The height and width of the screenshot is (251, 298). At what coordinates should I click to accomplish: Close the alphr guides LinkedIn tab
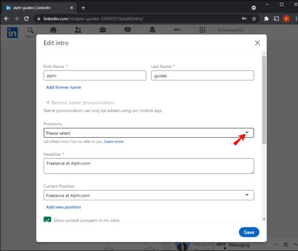click(71, 8)
